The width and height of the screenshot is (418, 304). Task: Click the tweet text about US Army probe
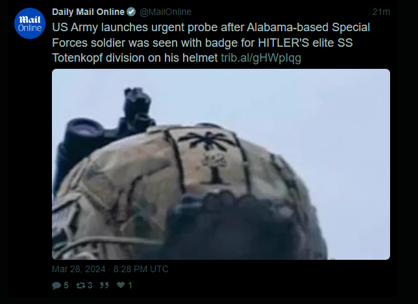[211, 43]
